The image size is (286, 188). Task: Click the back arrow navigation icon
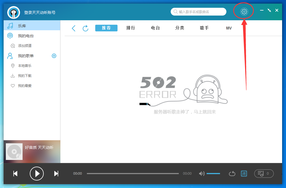(x=74, y=28)
